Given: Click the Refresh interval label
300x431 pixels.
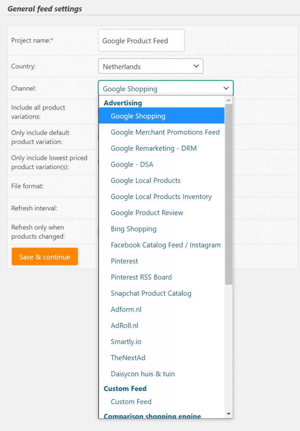Looking at the screenshot, I should [x=34, y=208].
